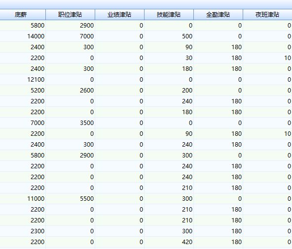Click the 3500 position allowance cell
The height and width of the screenshot is (249, 292).
[70, 123]
